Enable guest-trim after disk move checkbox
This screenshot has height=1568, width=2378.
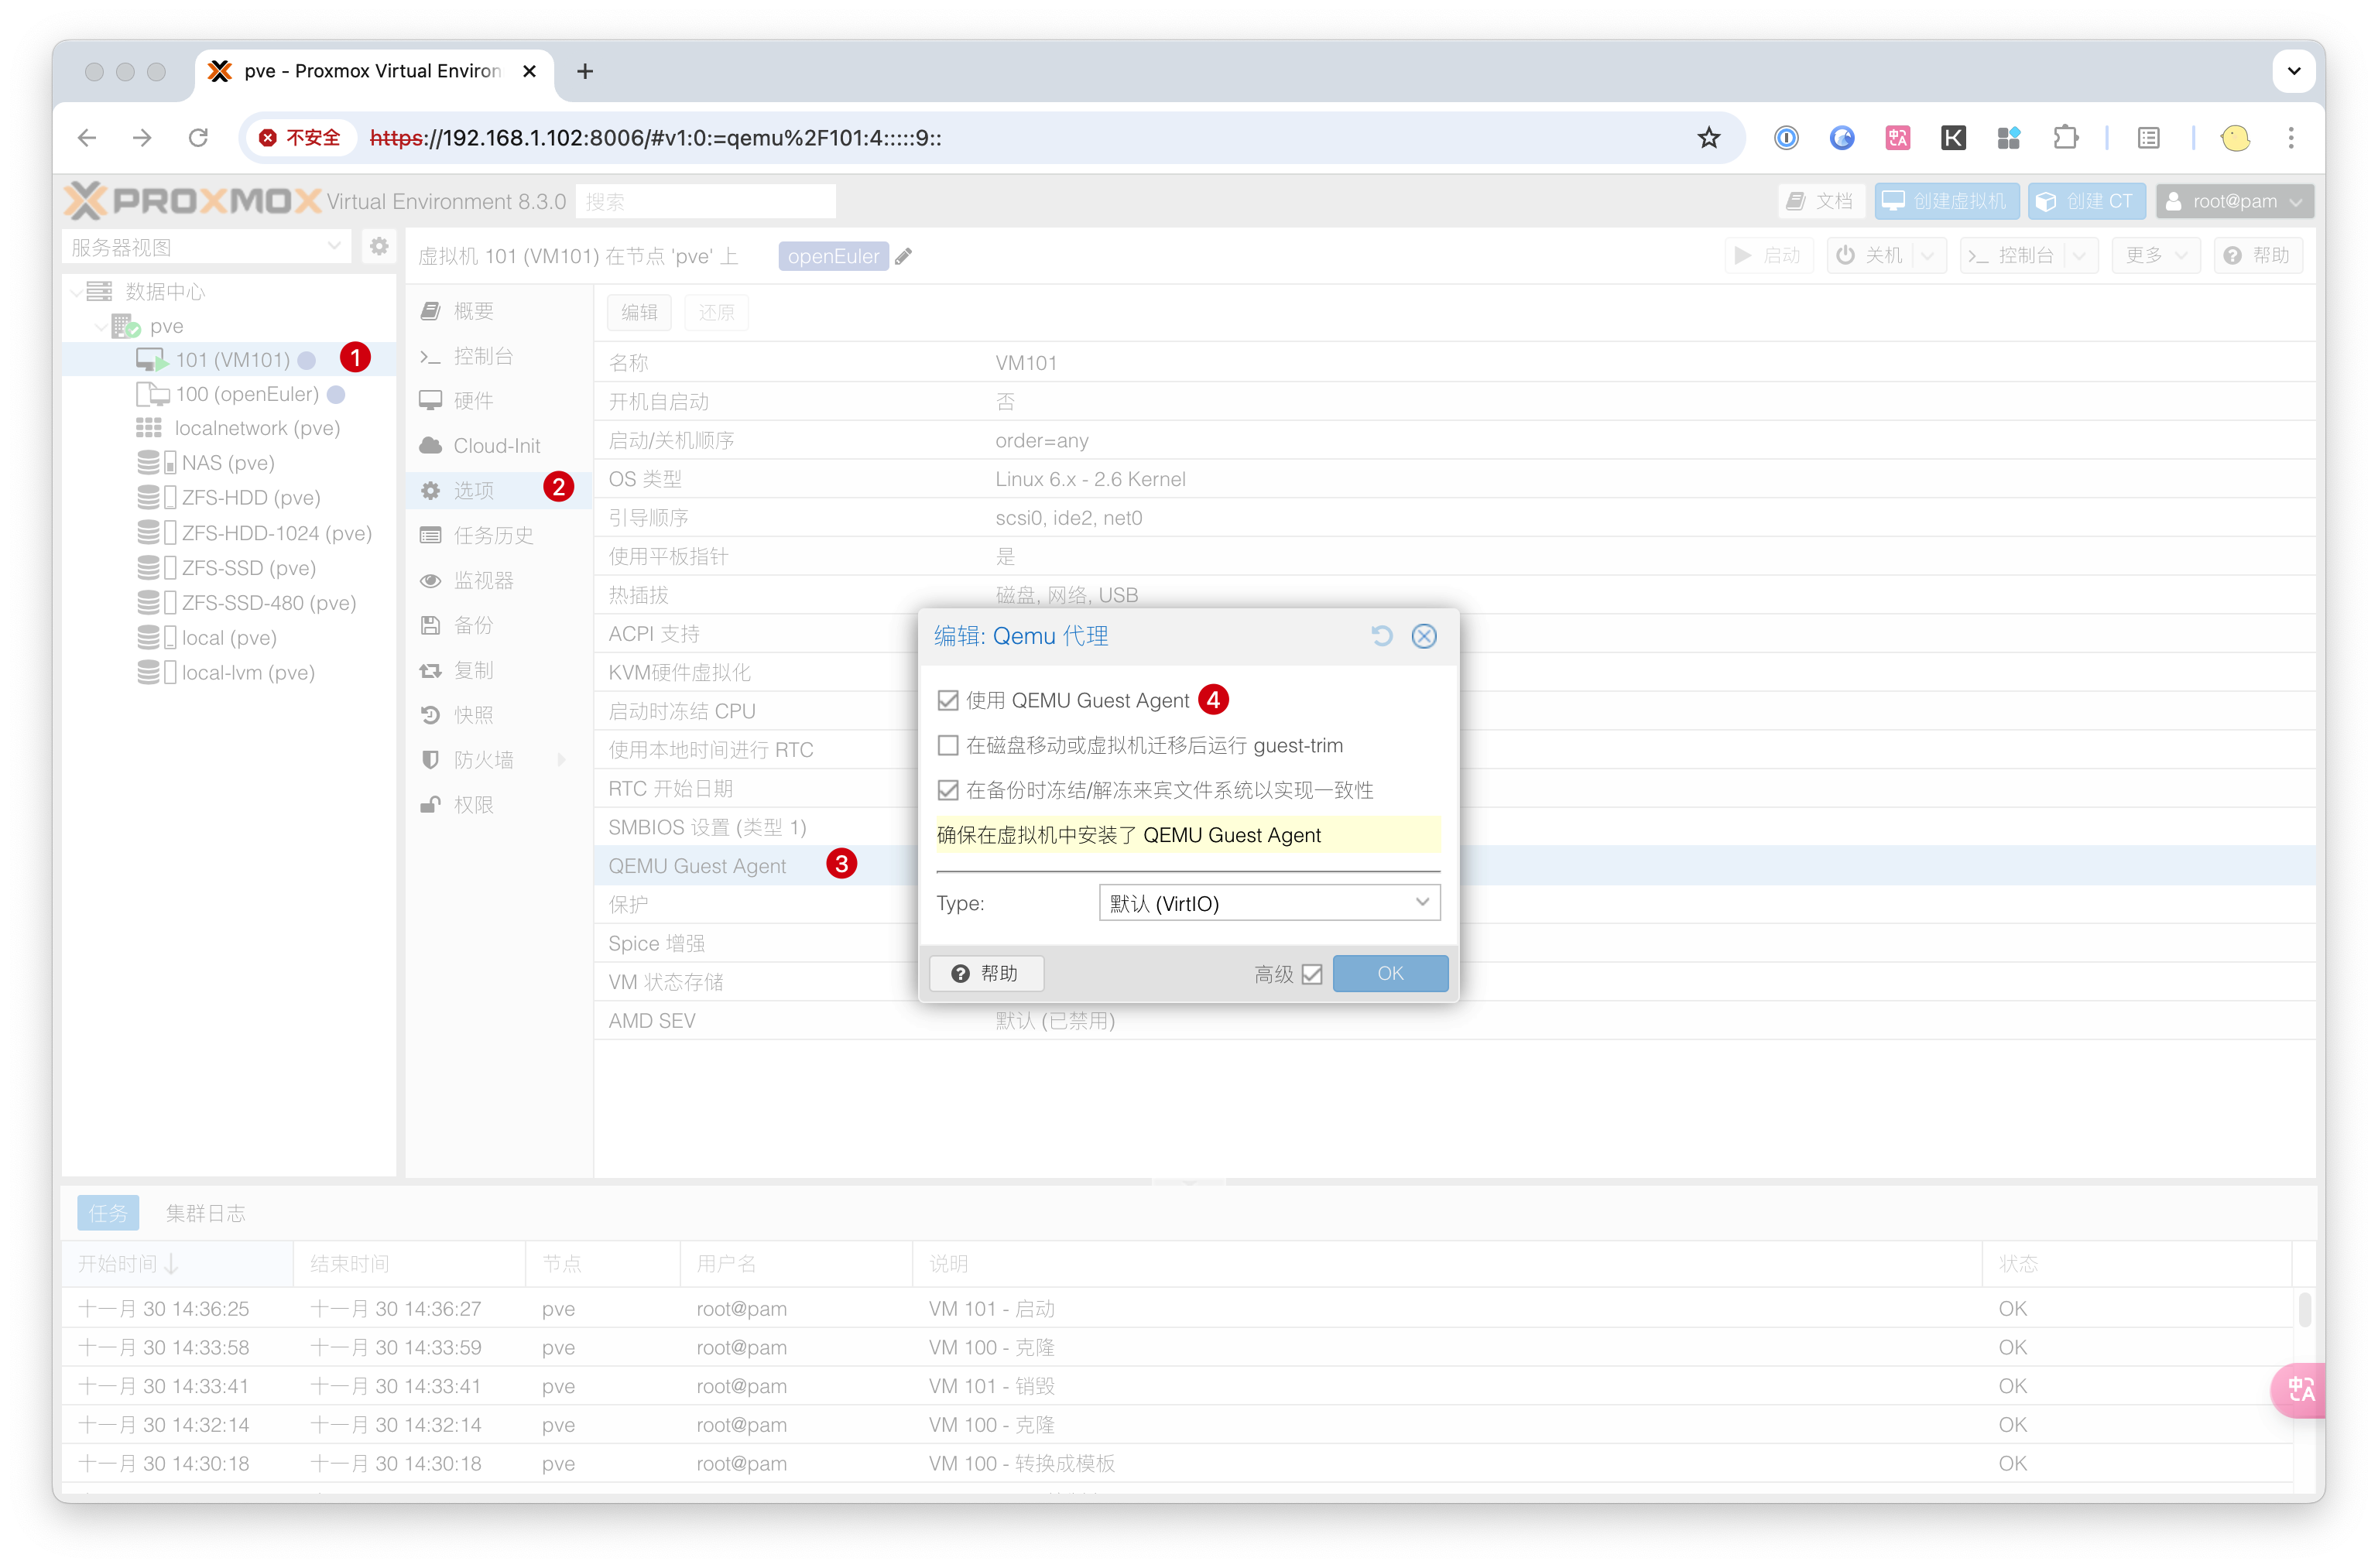pyautogui.click(x=948, y=745)
